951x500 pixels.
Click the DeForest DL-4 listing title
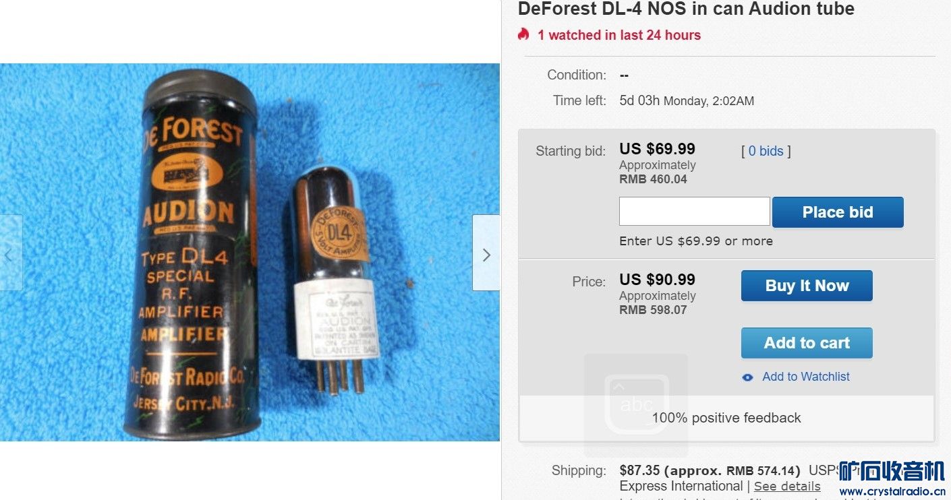point(686,9)
